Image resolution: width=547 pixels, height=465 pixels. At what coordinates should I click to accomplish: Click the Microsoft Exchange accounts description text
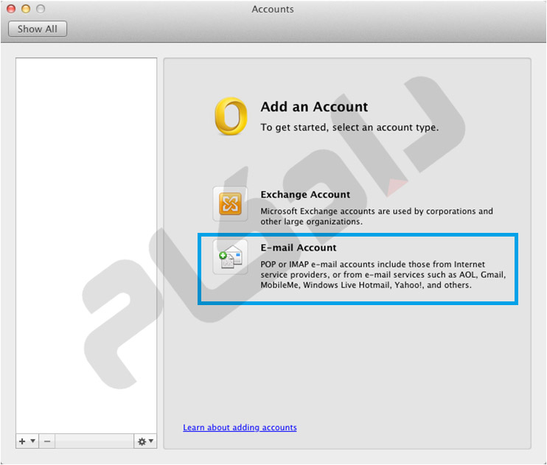pyautogui.click(x=377, y=216)
